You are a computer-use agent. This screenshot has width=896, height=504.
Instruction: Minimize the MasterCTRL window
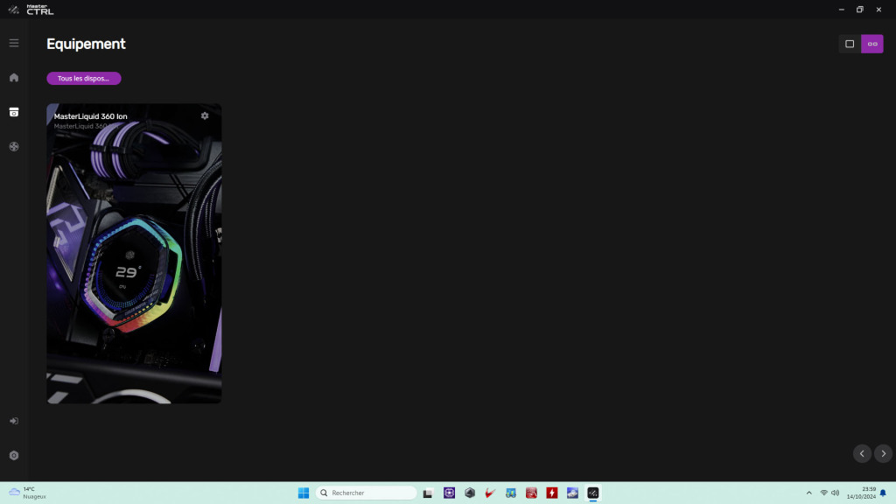[x=842, y=10]
